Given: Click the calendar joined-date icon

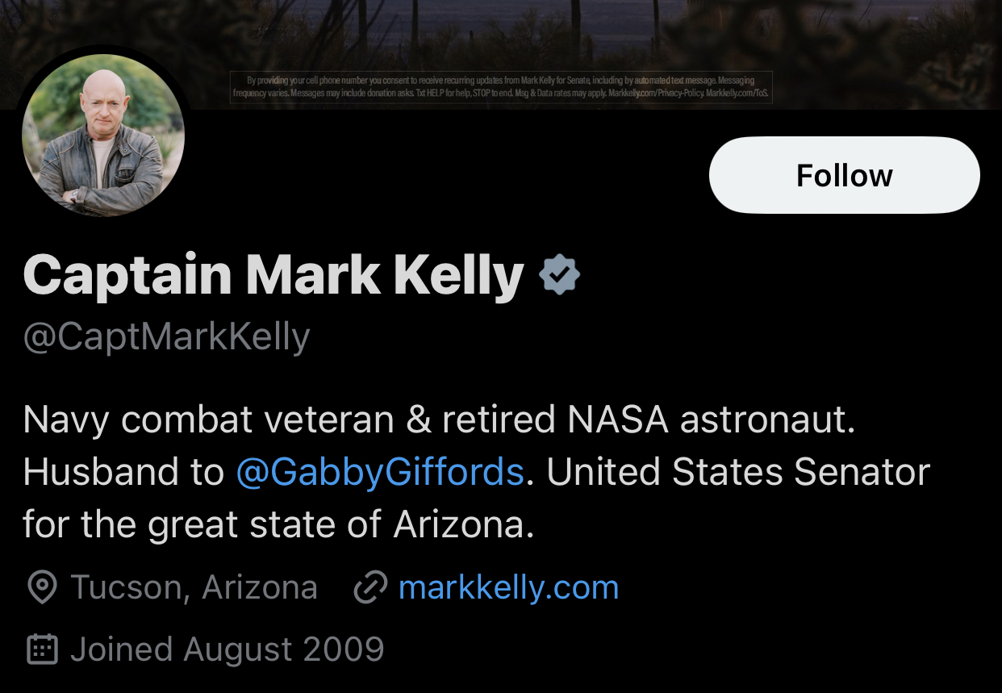Looking at the screenshot, I should point(42,649).
